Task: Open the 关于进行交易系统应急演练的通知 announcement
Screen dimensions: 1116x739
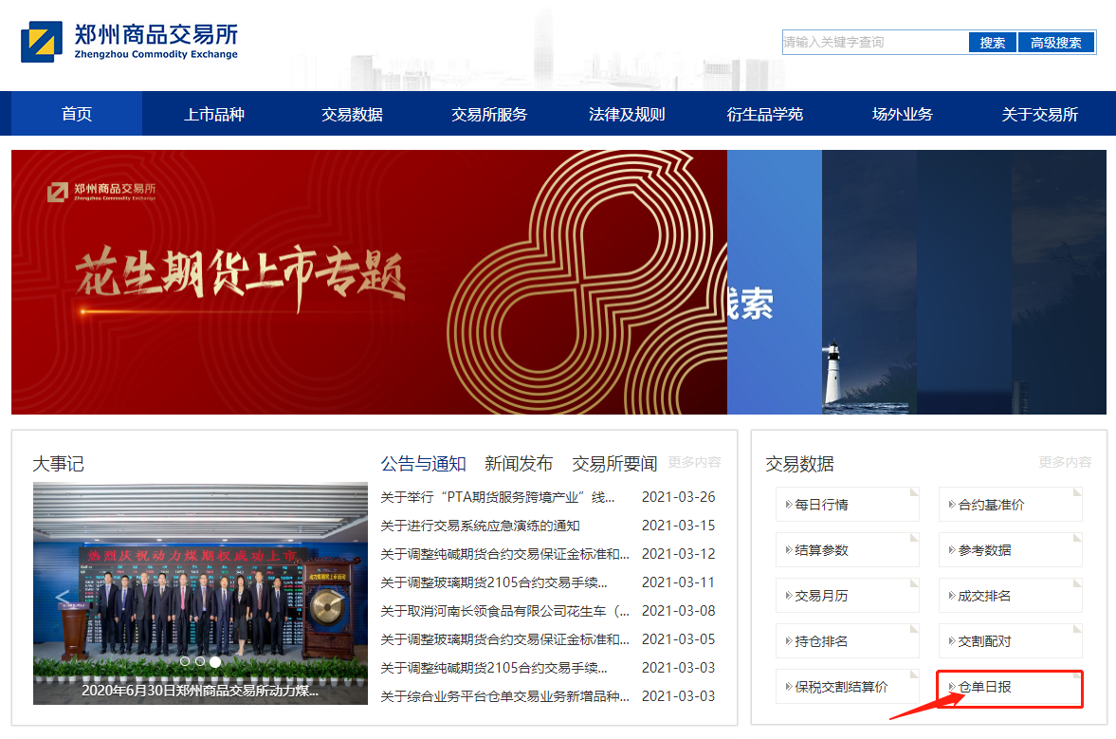Action: point(480,526)
